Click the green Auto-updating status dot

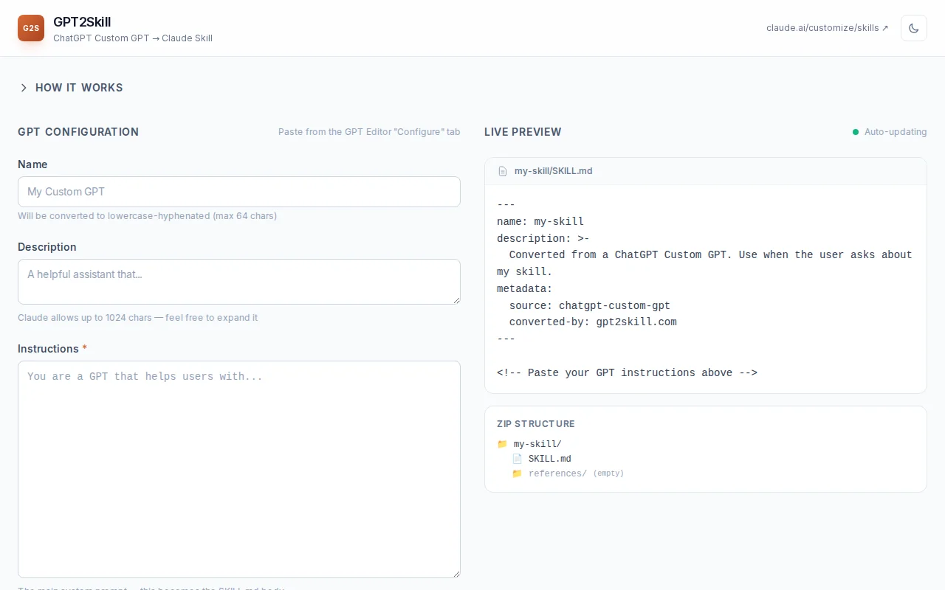click(856, 132)
